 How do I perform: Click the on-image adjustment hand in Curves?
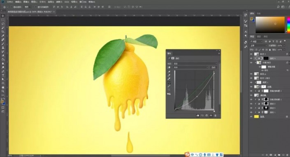coord(169,67)
